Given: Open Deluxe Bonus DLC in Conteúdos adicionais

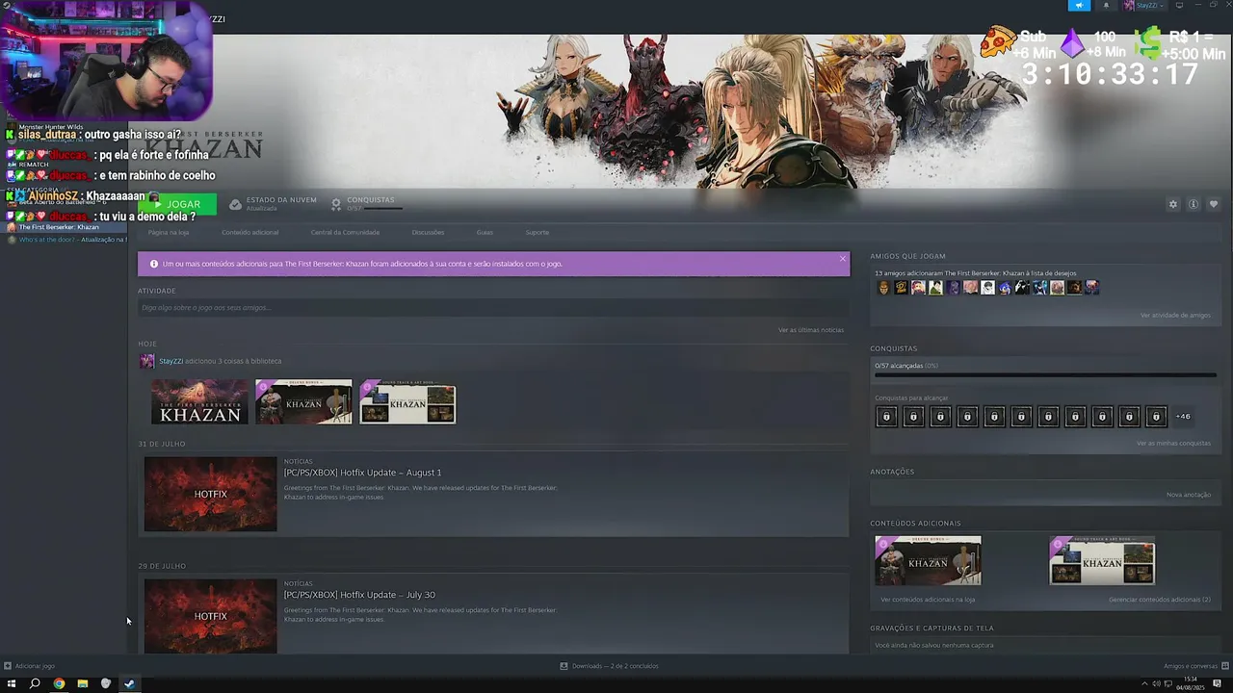Looking at the screenshot, I should [928, 560].
